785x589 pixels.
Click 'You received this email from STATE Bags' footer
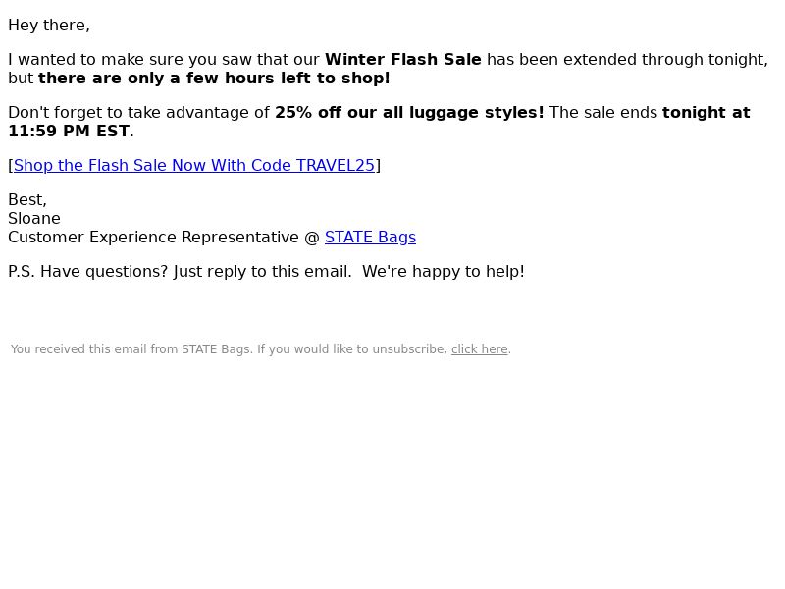131,349
